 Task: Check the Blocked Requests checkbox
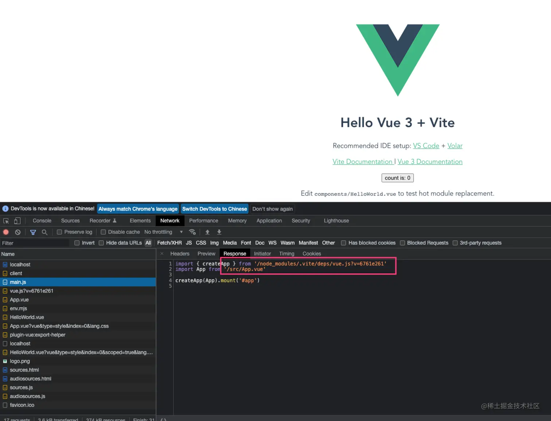[x=402, y=243]
